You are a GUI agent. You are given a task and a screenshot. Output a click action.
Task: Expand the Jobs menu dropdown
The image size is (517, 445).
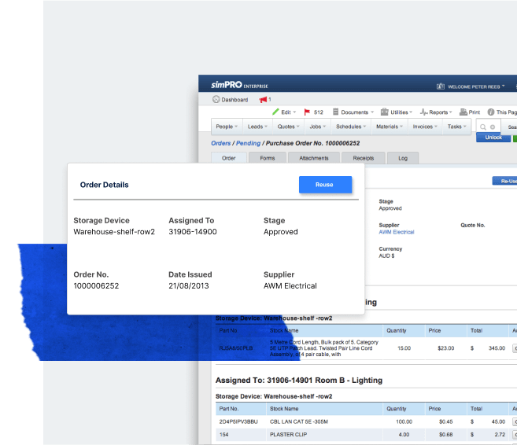(318, 127)
